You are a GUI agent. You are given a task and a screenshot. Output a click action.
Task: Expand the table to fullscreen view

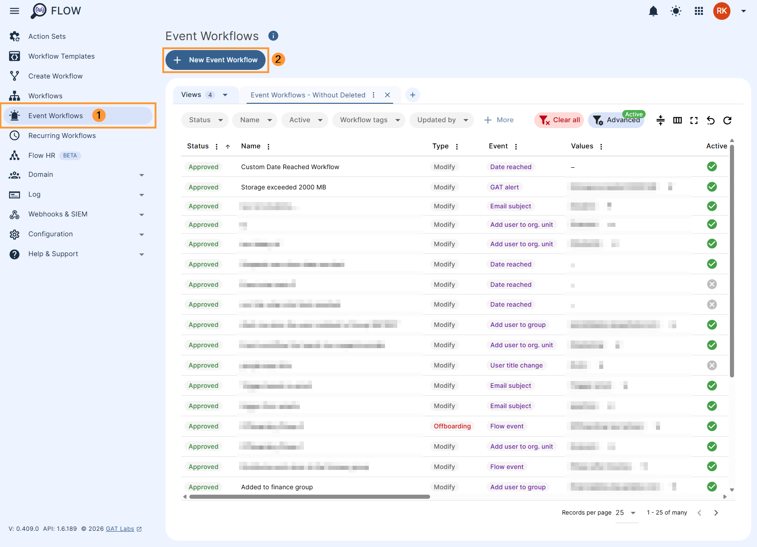click(x=694, y=120)
